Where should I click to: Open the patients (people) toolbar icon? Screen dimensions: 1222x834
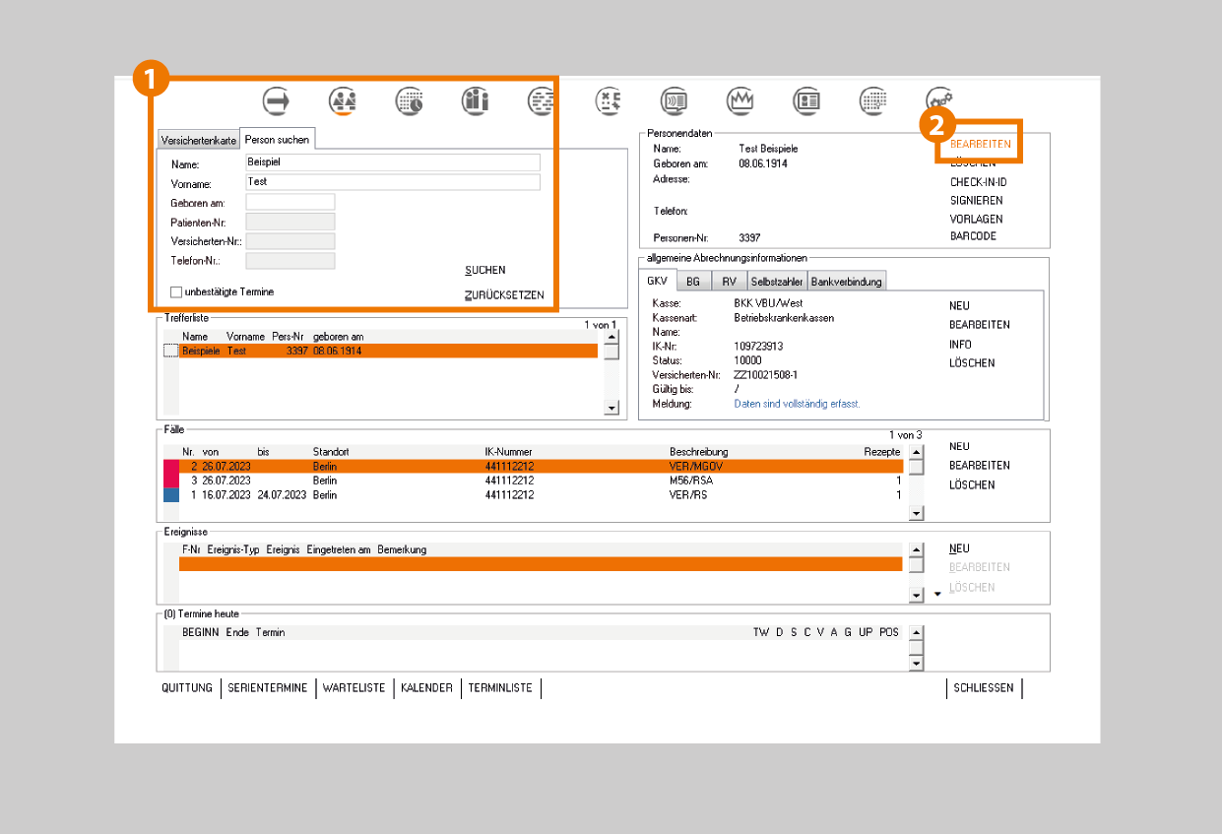[343, 100]
